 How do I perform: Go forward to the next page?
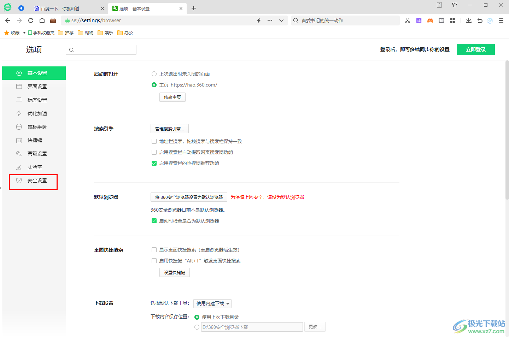[19, 20]
